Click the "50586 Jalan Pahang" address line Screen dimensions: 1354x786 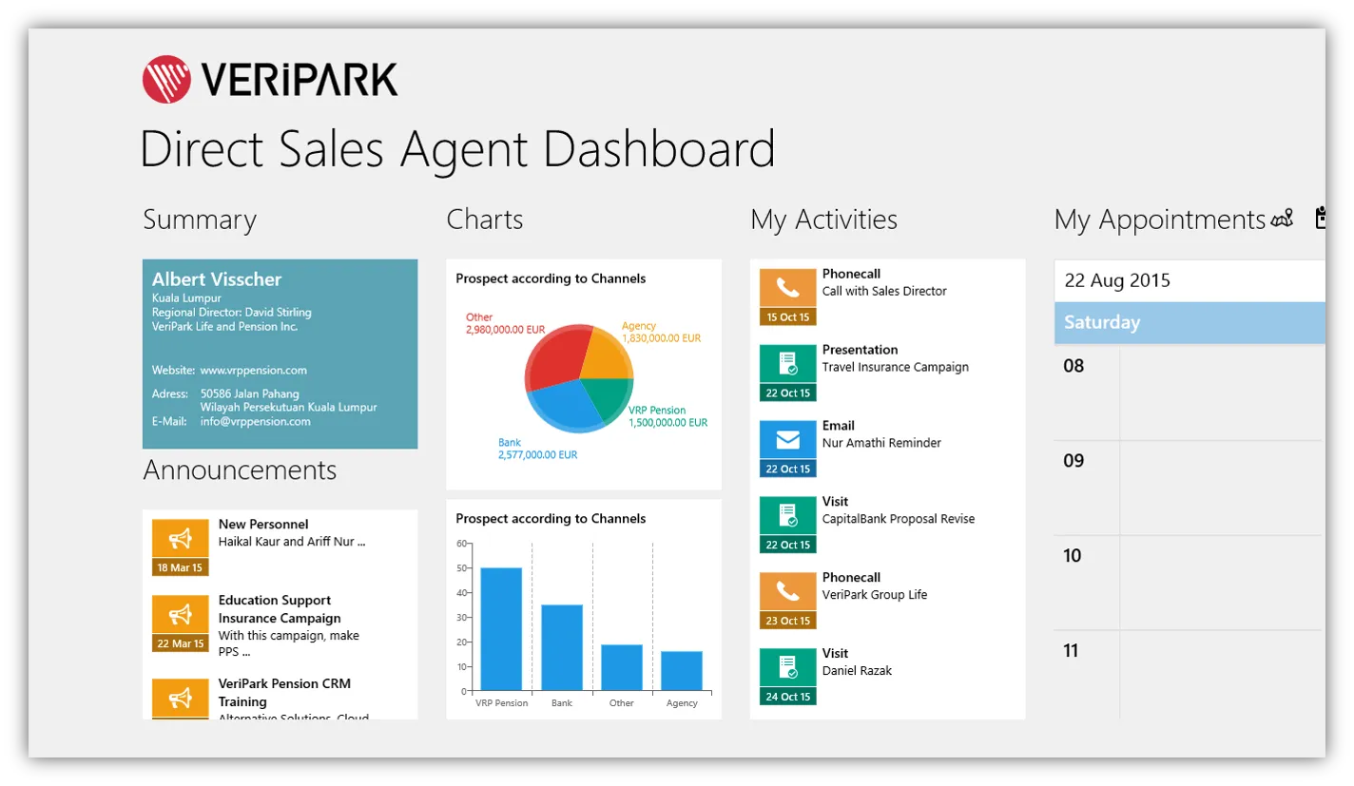pyautogui.click(x=250, y=393)
